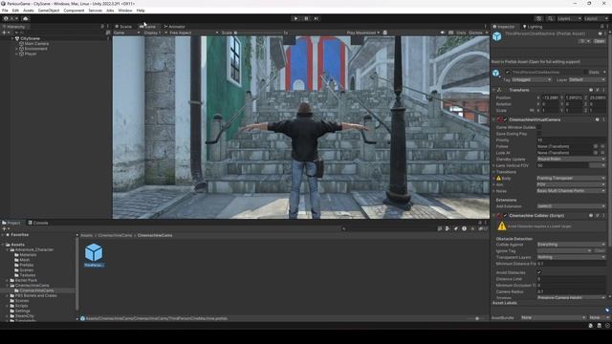Open the cloud services icon in toolbar
This screenshot has width=612, height=344.
[26, 18]
